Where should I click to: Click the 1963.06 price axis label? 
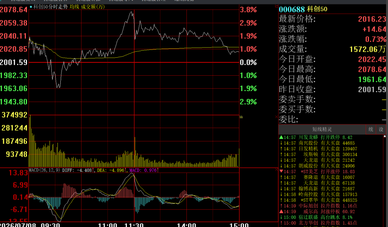14,89
